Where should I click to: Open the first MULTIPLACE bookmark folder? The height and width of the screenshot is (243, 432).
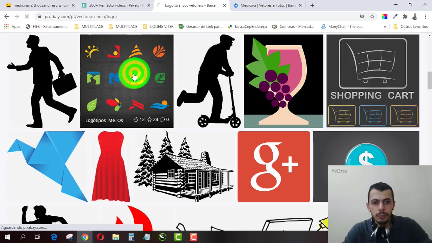pyautogui.click(x=88, y=27)
